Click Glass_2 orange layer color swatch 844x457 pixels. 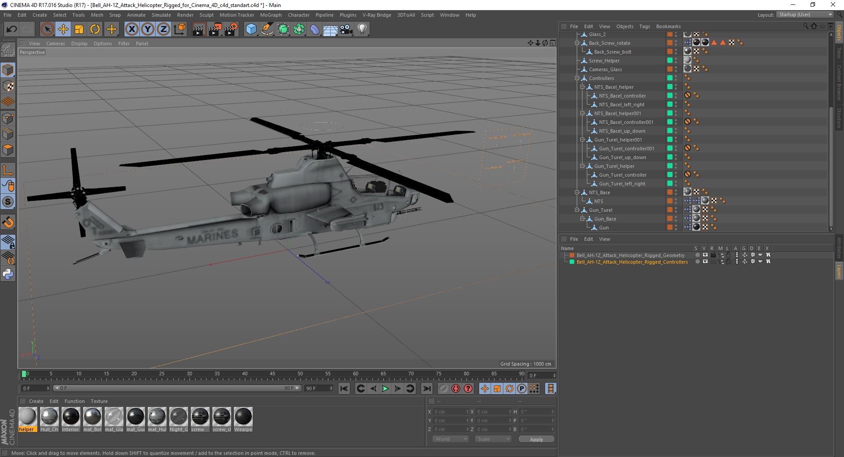670,34
